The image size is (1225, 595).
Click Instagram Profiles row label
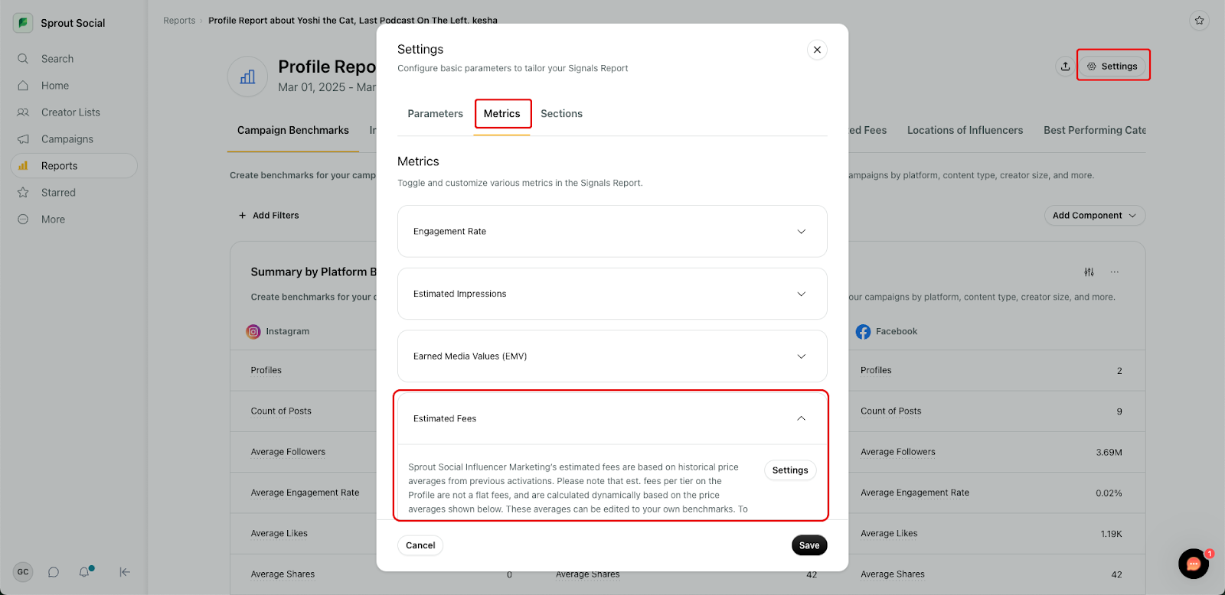point(266,371)
